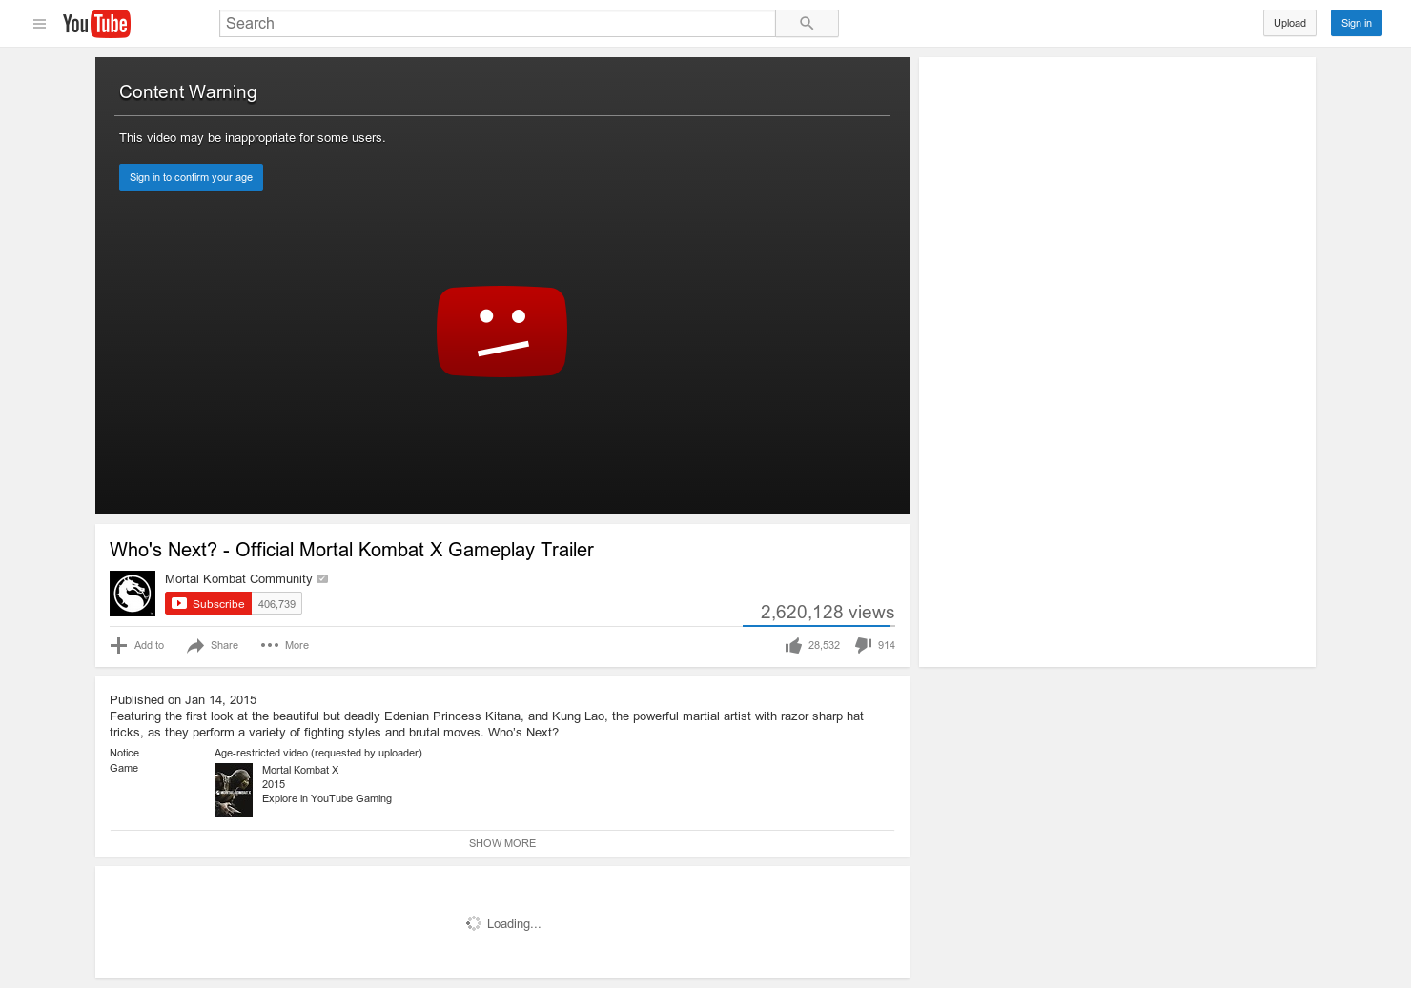Screen dimensions: 1411x988
Task: Click the 2,620,128 views count
Action: 828,612
